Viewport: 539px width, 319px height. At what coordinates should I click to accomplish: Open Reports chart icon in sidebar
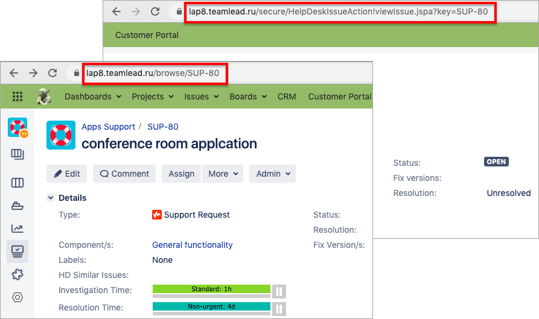pos(18,228)
